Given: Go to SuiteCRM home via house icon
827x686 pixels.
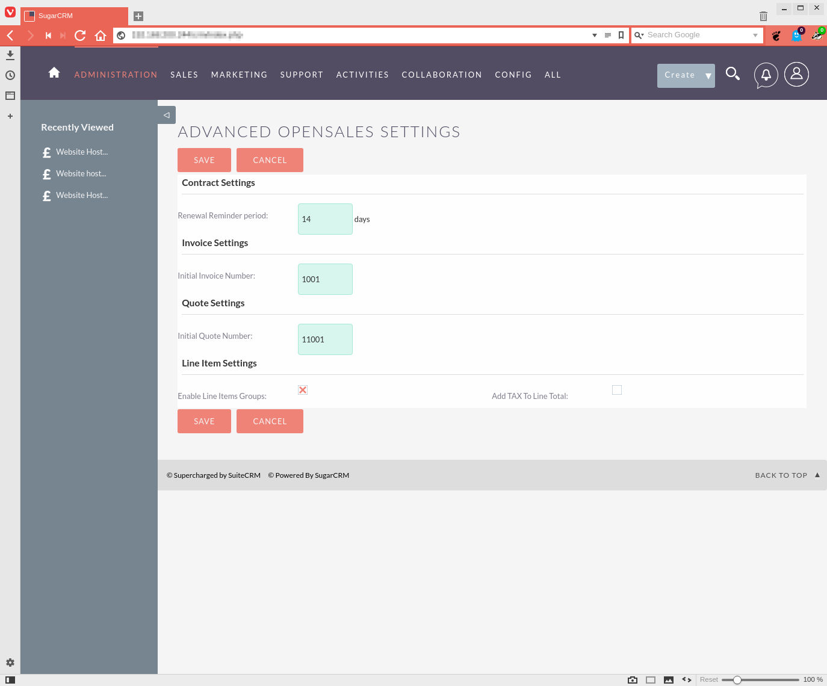Looking at the screenshot, I should [x=54, y=73].
